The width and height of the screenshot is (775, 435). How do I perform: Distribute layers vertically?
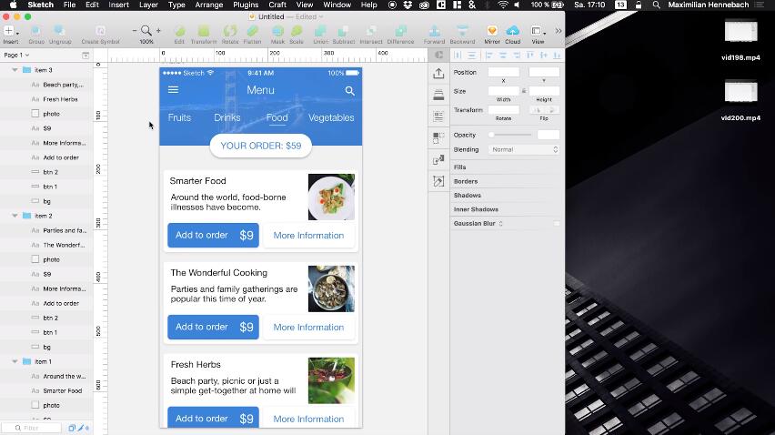(471, 55)
